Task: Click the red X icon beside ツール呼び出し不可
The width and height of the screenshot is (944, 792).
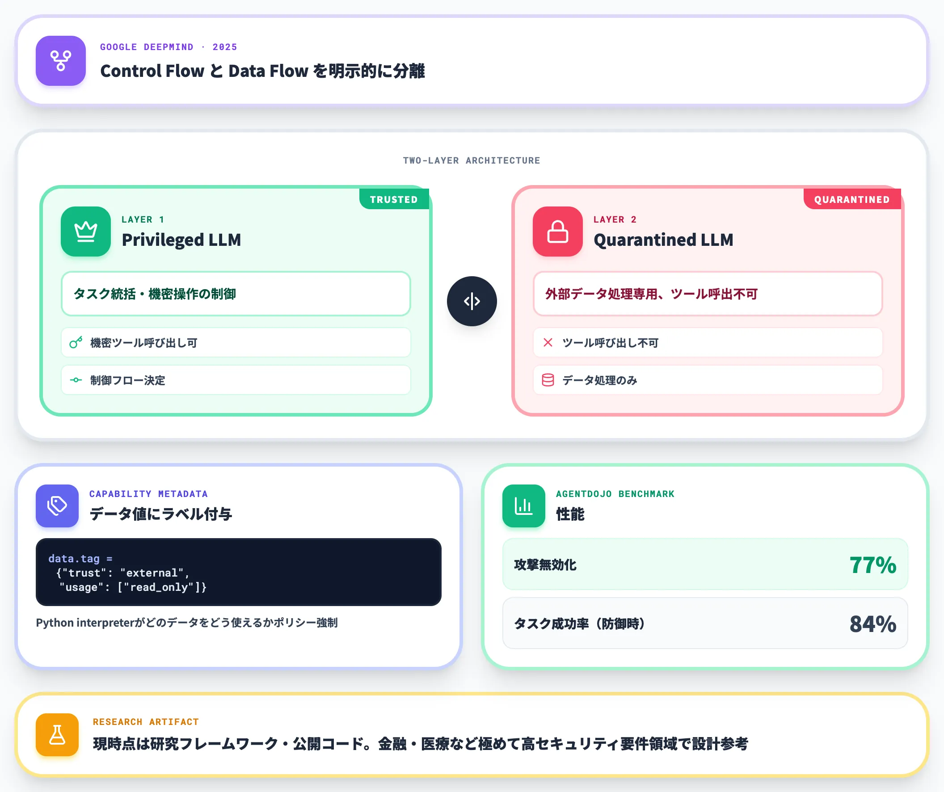Action: click(548, 342)
